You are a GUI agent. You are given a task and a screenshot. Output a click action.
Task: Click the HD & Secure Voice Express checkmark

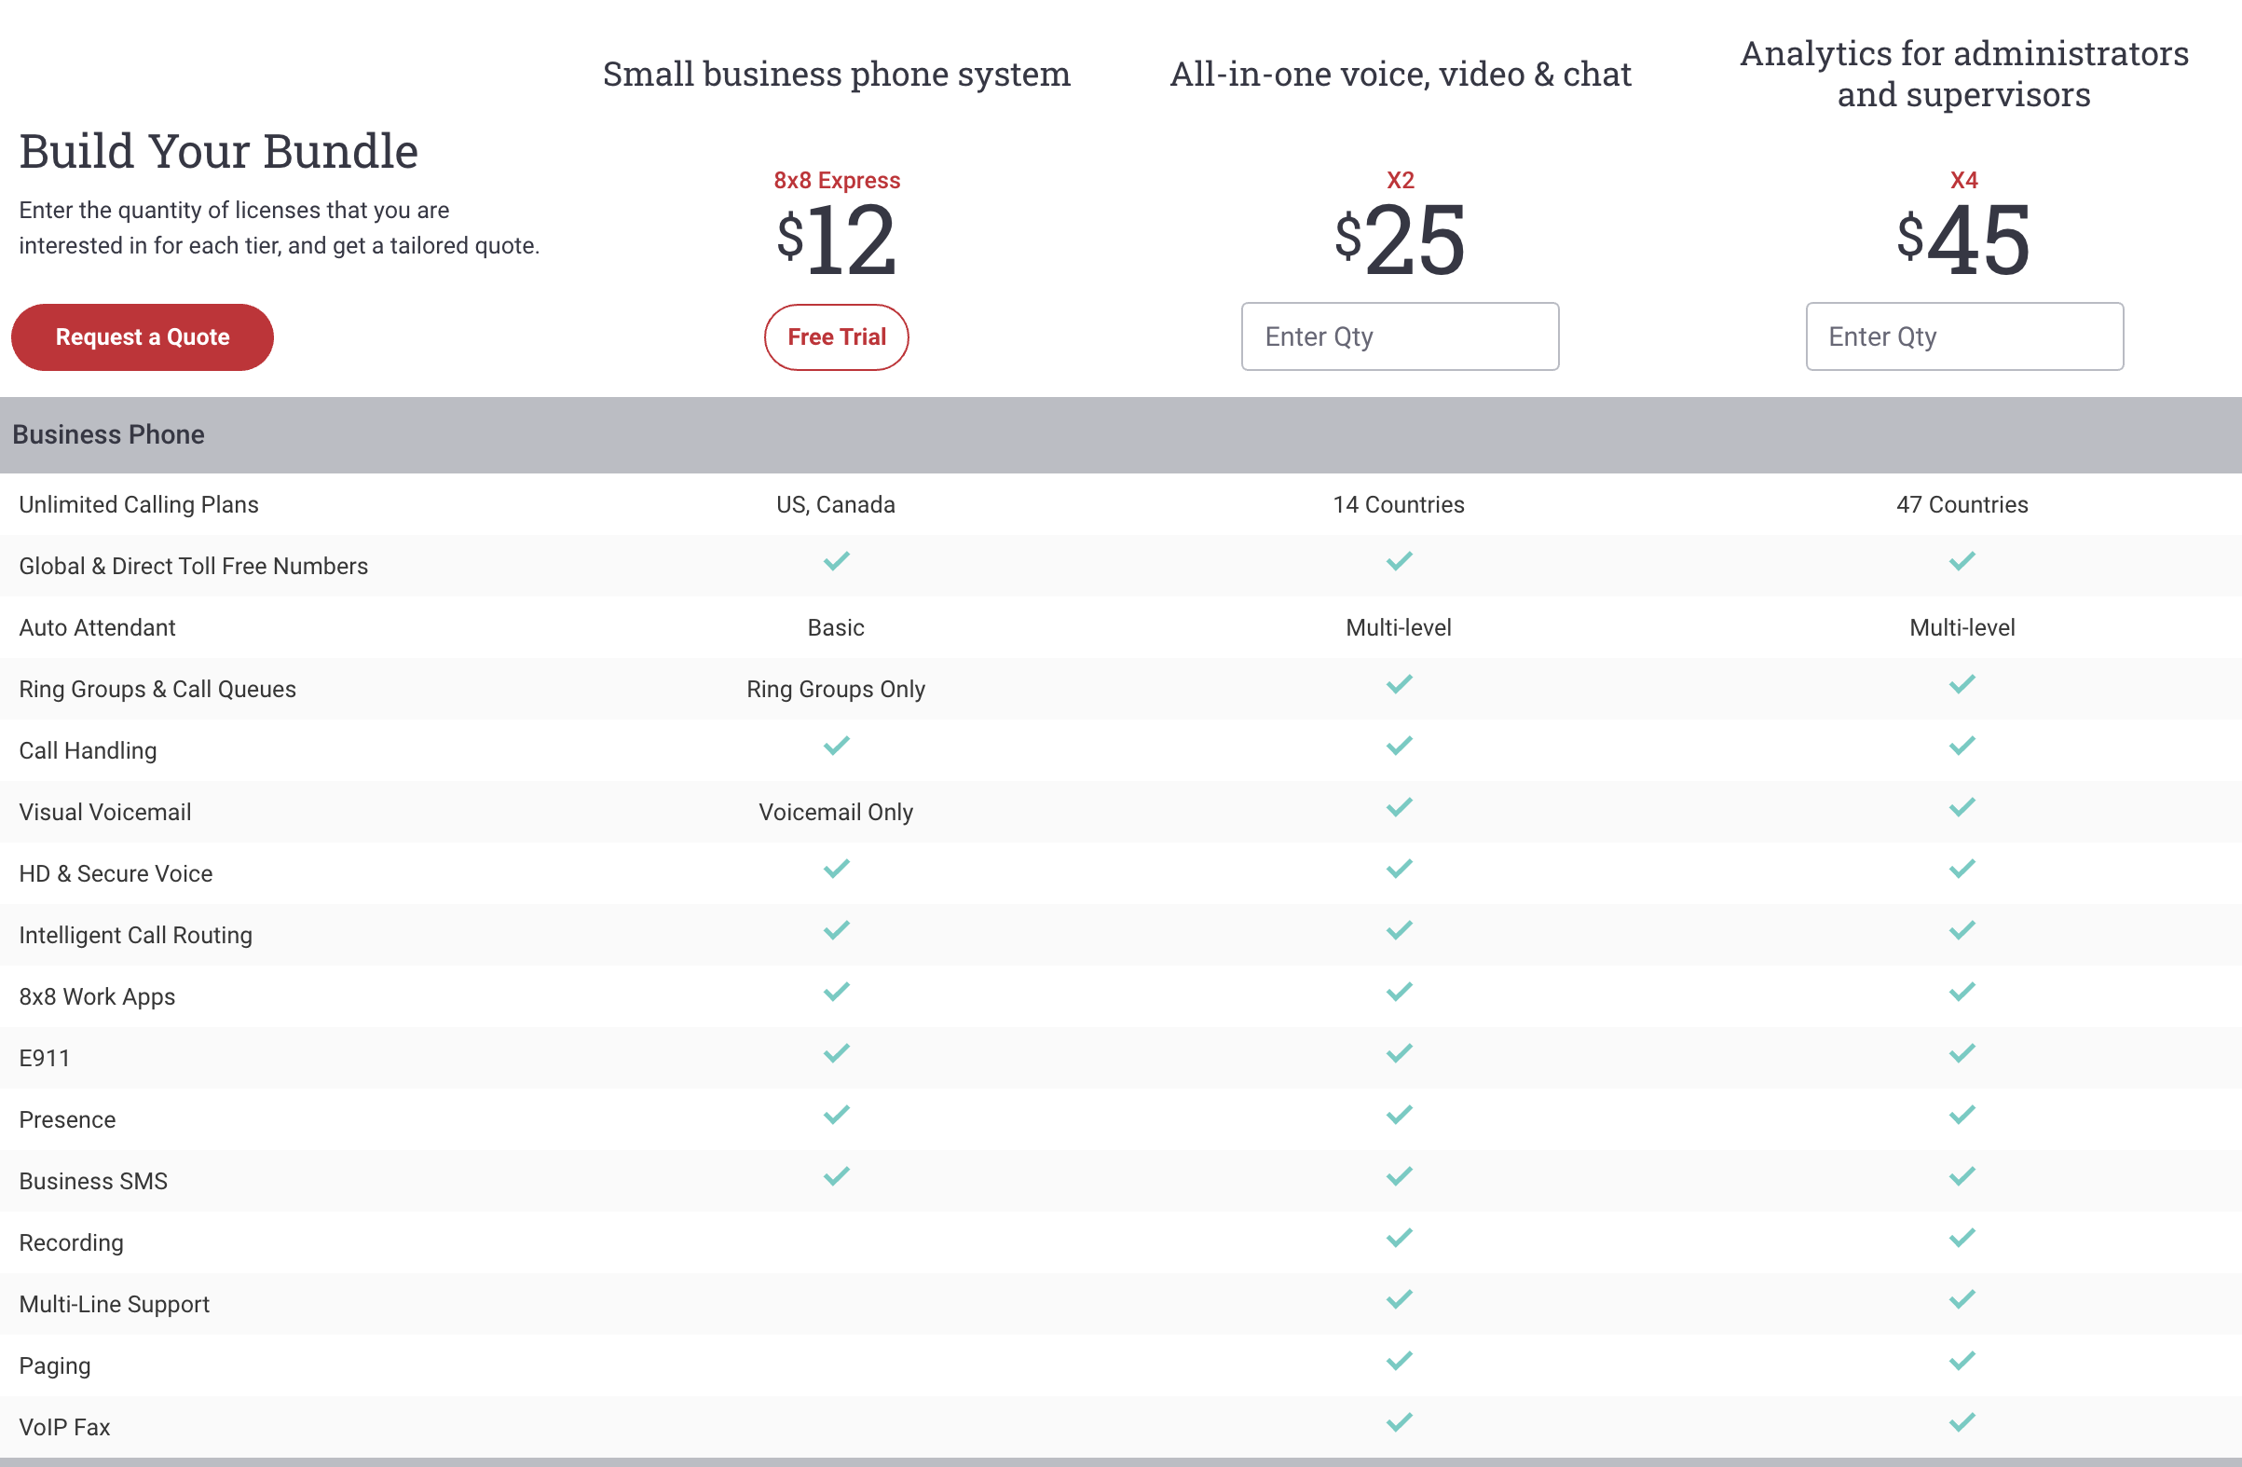pyautogui.click(x=837, y=869)
